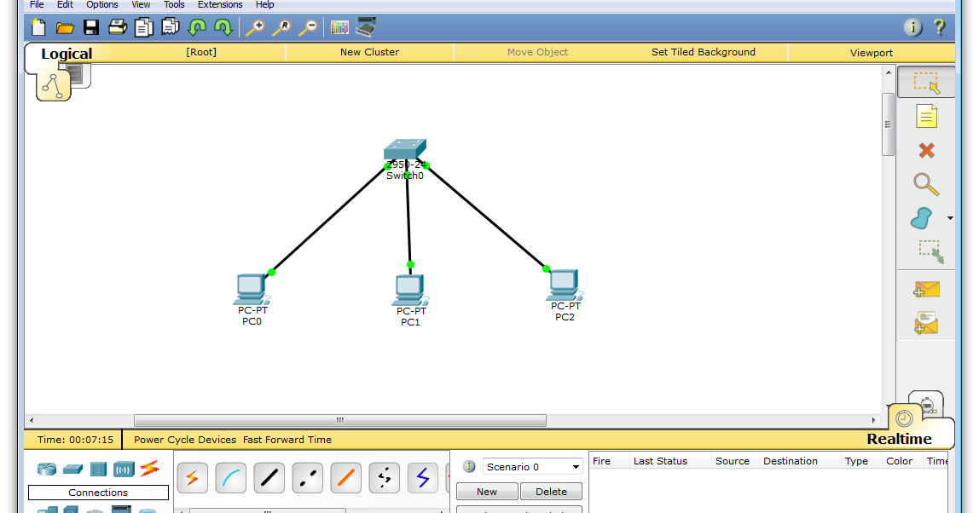Viewport: 979px width, 513px height.
Task: Expand the drawing shape tool options arrow
Action: (x=949, y=217)
